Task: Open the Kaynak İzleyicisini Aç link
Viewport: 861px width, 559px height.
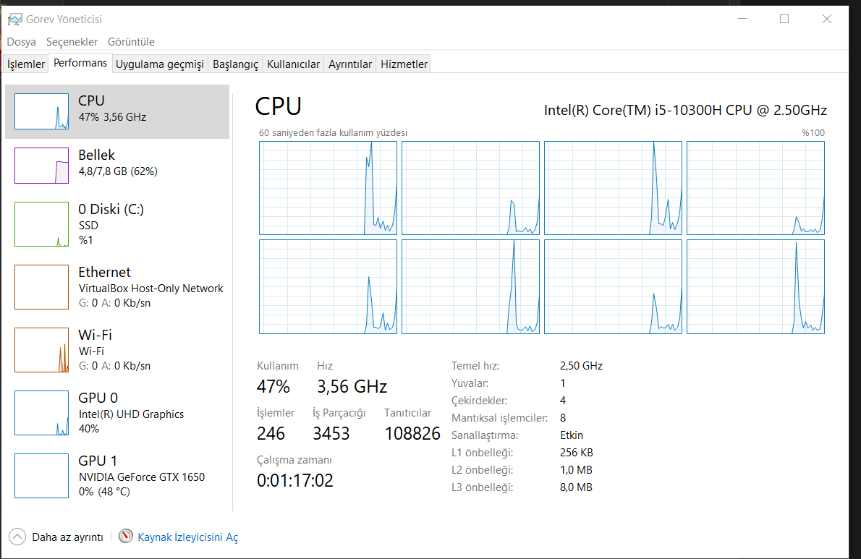Action: click(188, 537)
